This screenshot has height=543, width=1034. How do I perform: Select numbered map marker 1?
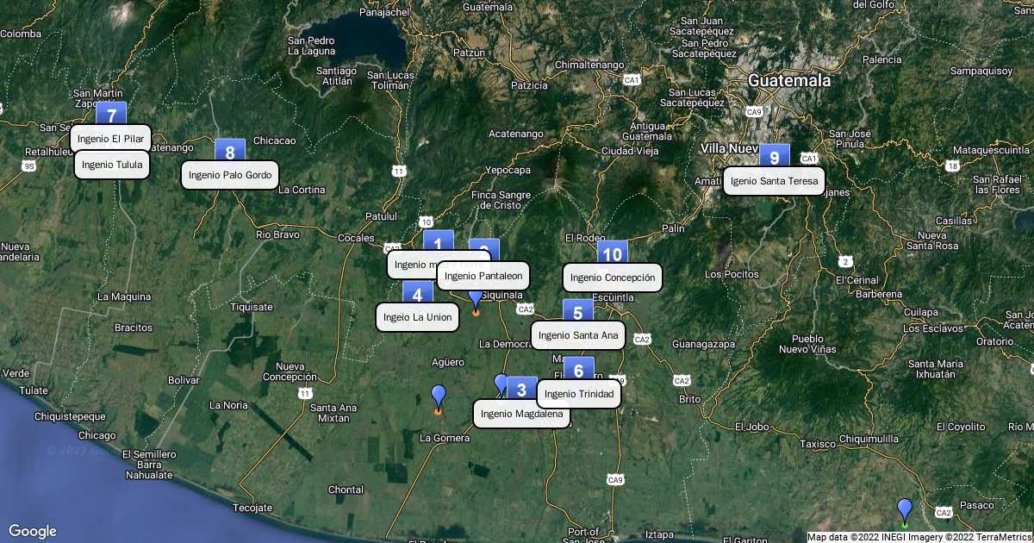click(438, 242)
